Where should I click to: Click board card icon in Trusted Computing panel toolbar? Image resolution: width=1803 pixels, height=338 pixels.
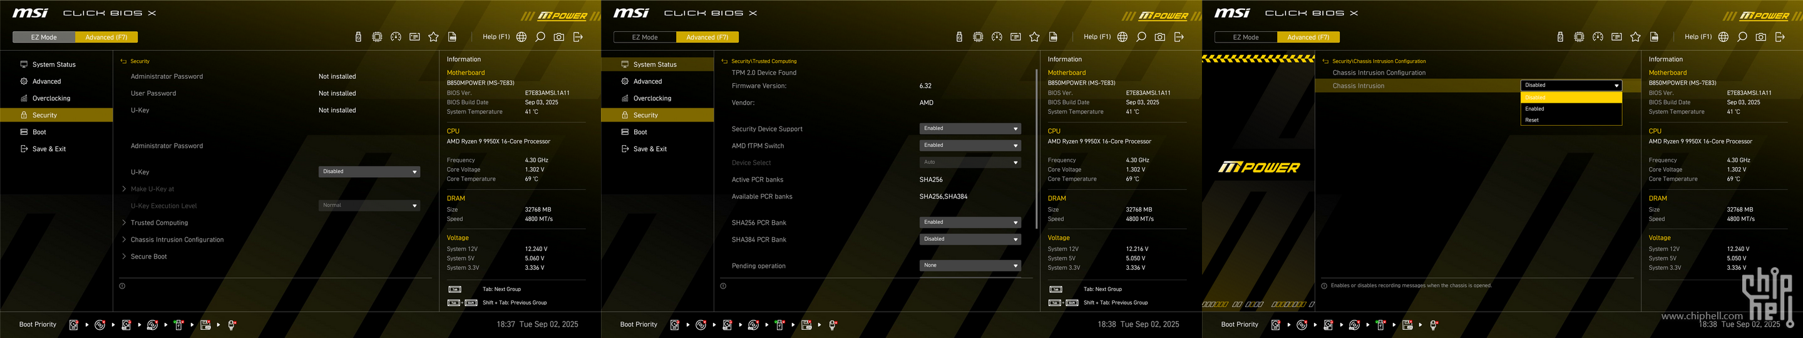tap(1015, 37)
